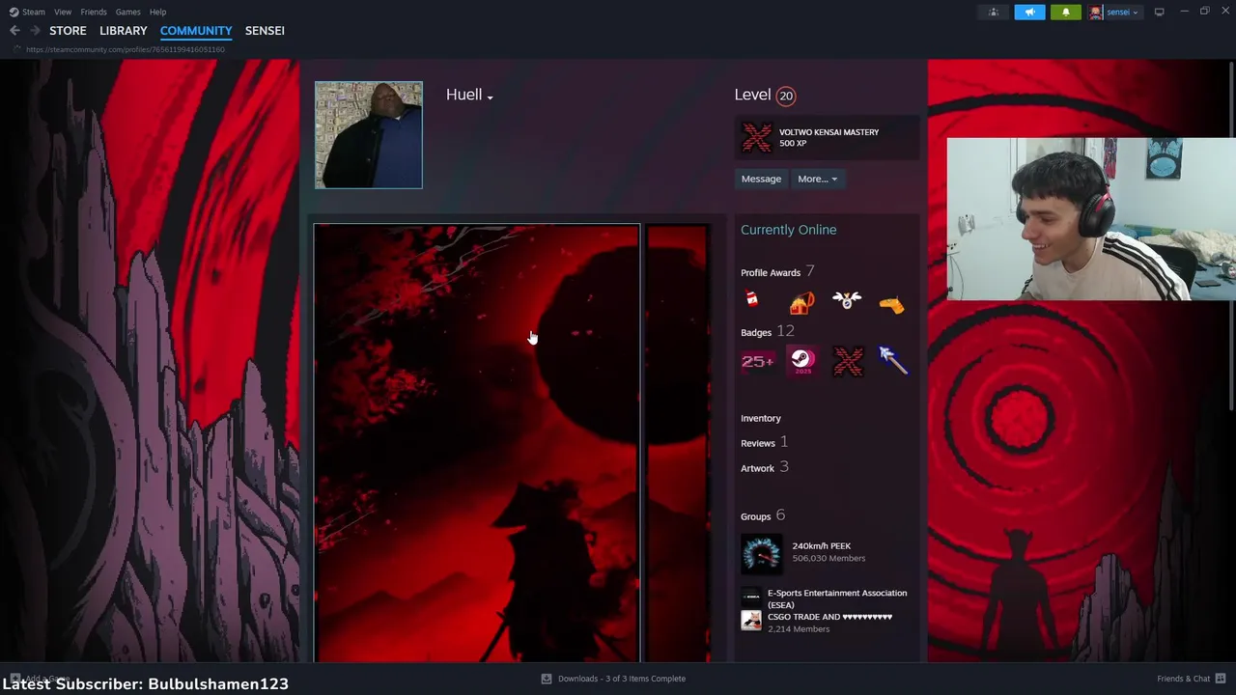Go back with the left arrow

coord(14,31)
